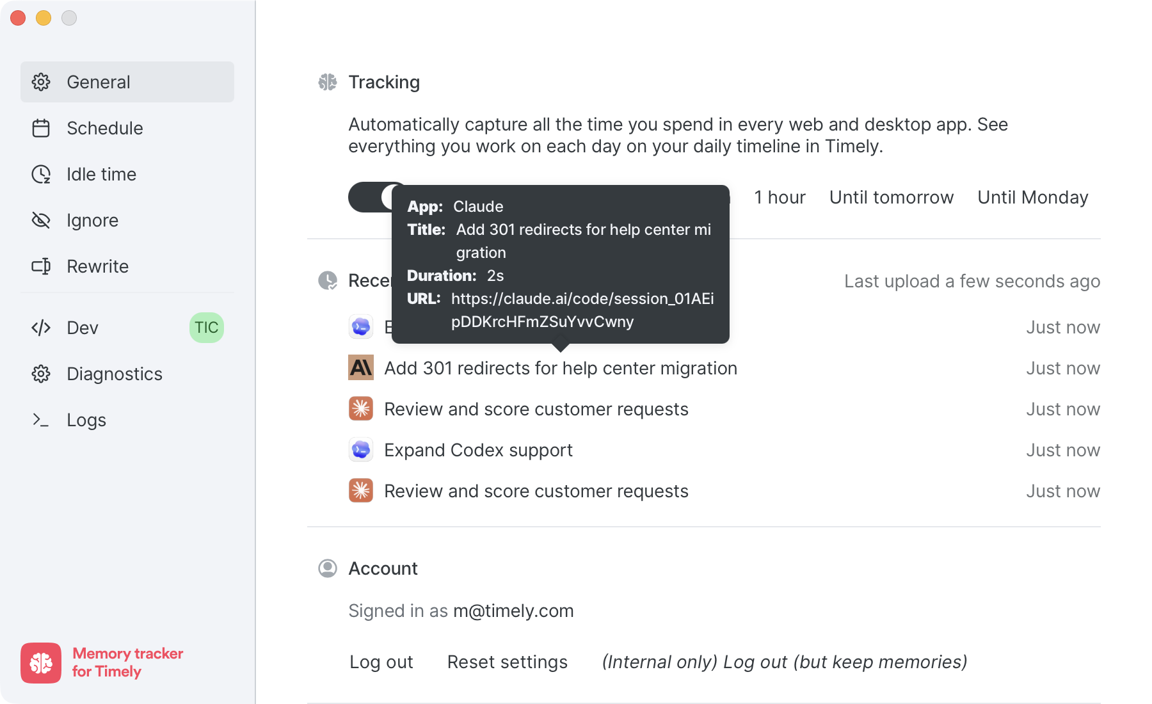
Task: Click the Claude starburst icon in last row
Action: tap(361, 490)
